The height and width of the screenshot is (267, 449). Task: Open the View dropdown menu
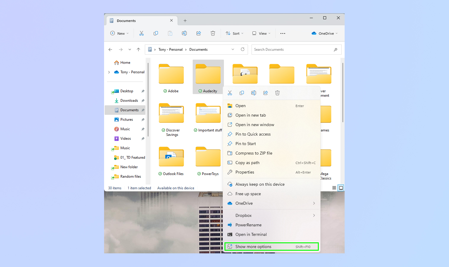pyautogui.click(x=261, y=33)
